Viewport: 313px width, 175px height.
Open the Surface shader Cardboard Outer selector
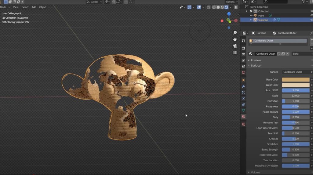pyautogui.click(x=296, y=72)
